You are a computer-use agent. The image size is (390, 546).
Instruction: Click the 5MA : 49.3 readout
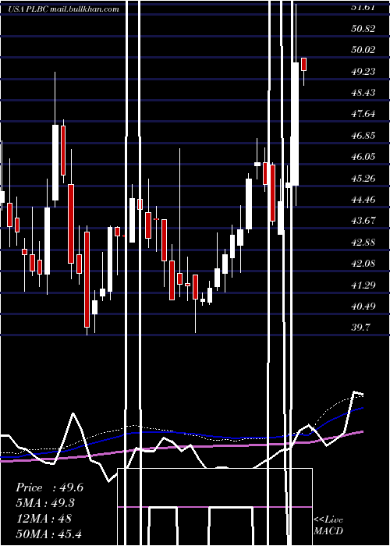tap(45, 503)
